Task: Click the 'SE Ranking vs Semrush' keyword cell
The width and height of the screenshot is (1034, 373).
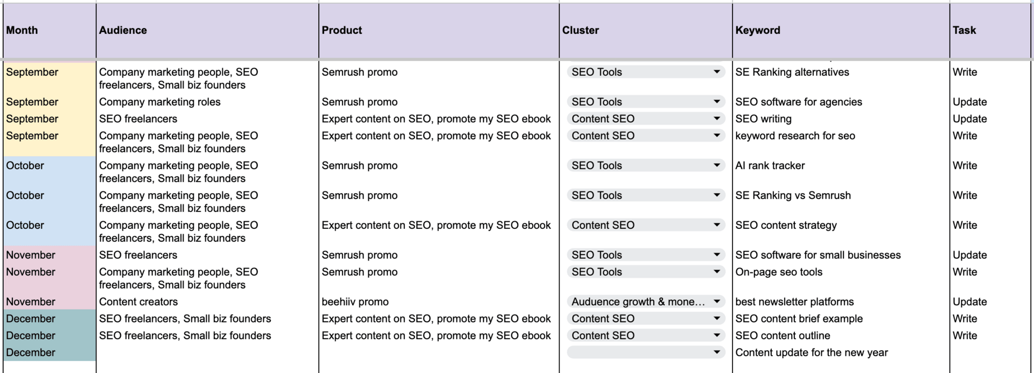Action: (x=841, y=201)
